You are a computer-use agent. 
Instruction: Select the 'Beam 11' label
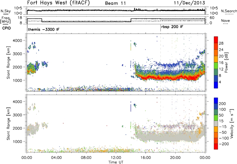click(x=116, y=3)
